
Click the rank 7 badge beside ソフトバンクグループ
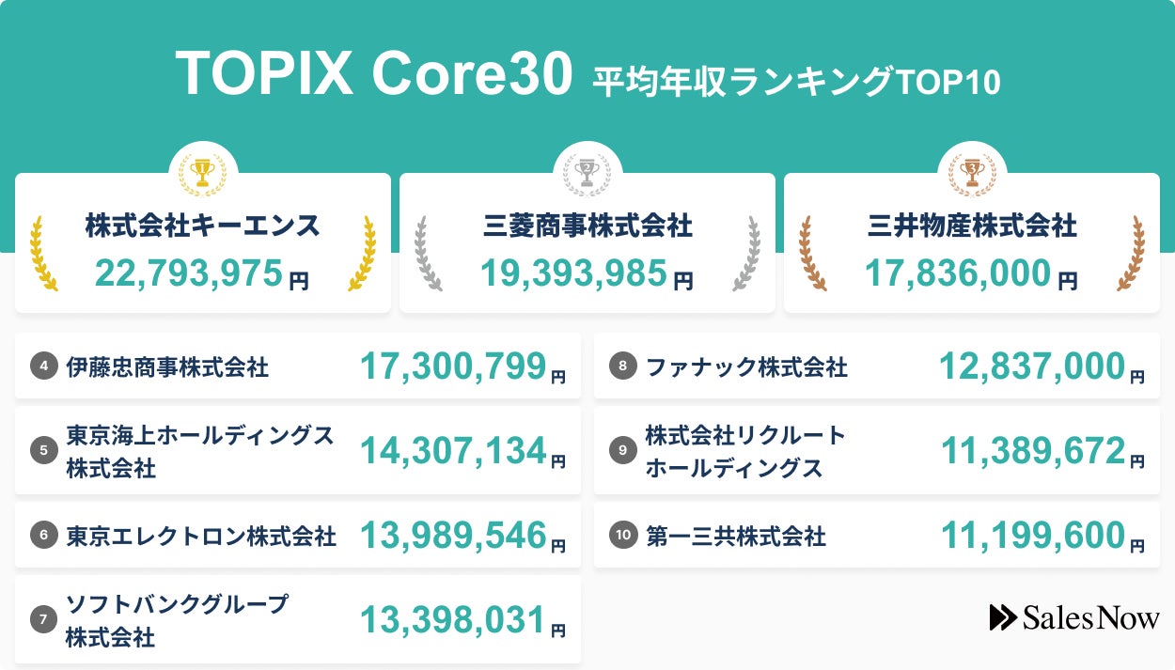pos(43,619)
